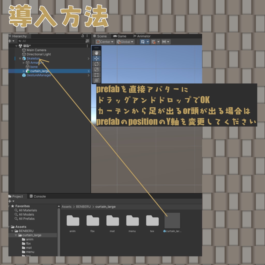Toggle Scene view grid visibility
This screenshot has height=265, width=265.
143,41
